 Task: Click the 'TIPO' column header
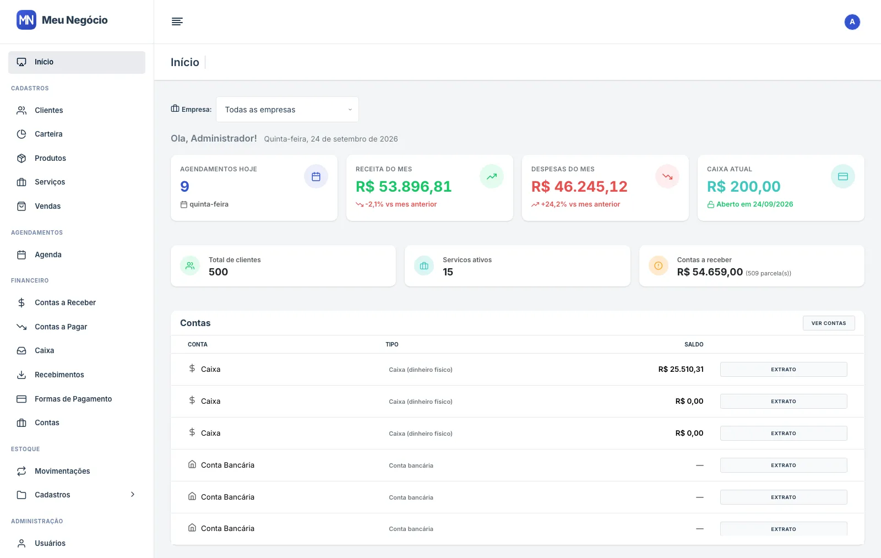(392, 344)
